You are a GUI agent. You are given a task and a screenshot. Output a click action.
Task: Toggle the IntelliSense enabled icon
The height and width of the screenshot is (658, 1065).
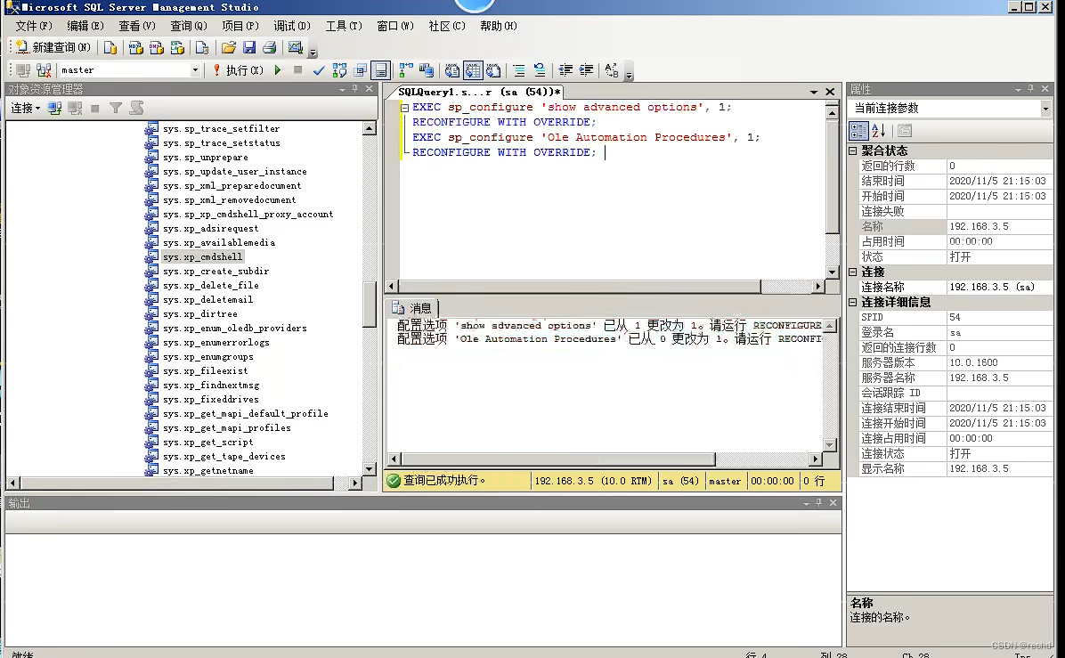coord(380,70)
